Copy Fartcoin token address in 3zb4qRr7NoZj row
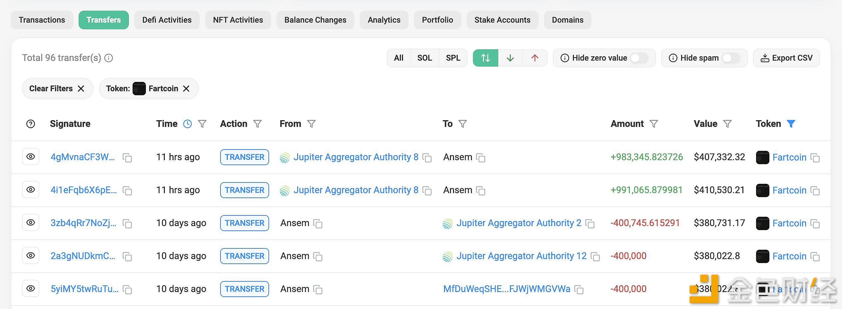Screen dimensions: 842x309 click(815, 224)
